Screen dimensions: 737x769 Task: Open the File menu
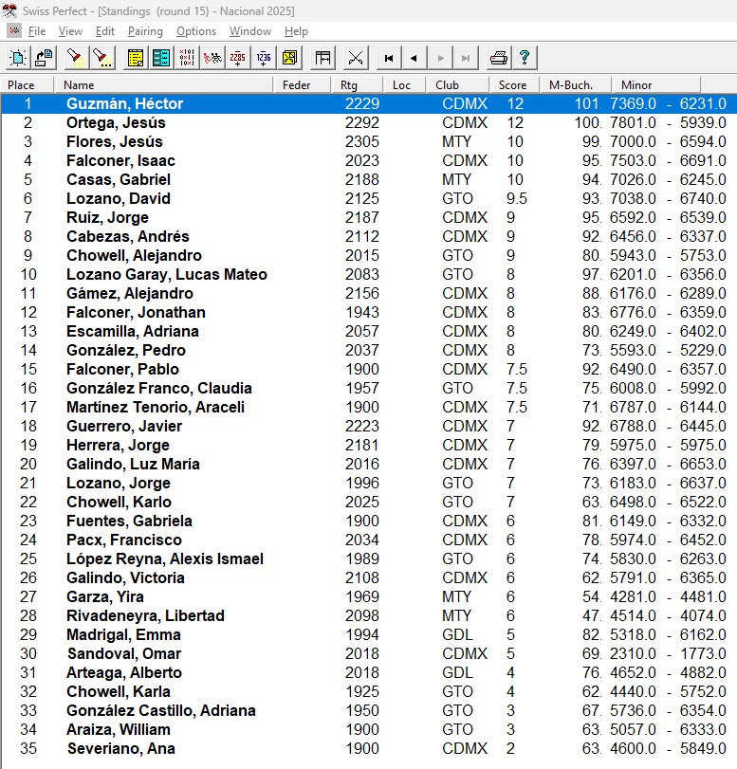tap(37, 31)
